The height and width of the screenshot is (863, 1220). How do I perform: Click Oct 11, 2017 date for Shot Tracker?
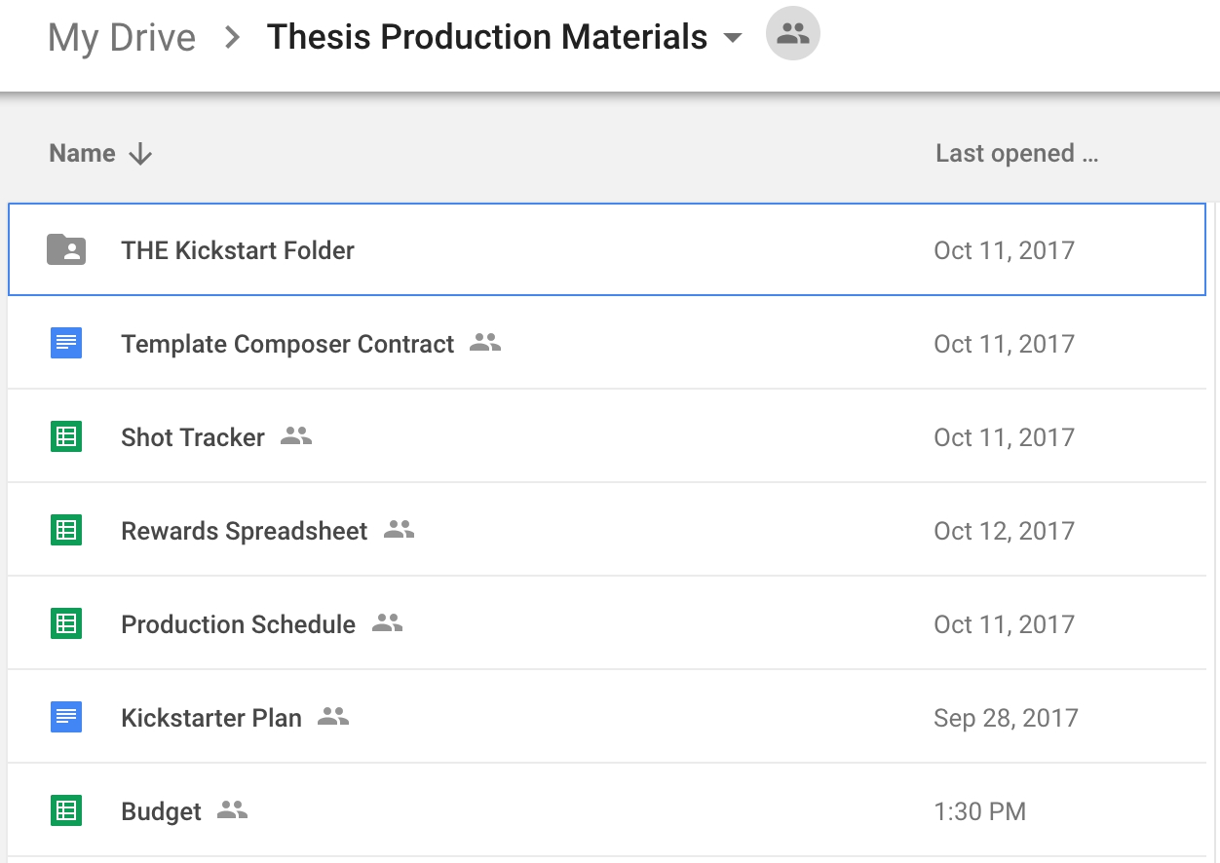(x=1005, y=437)
